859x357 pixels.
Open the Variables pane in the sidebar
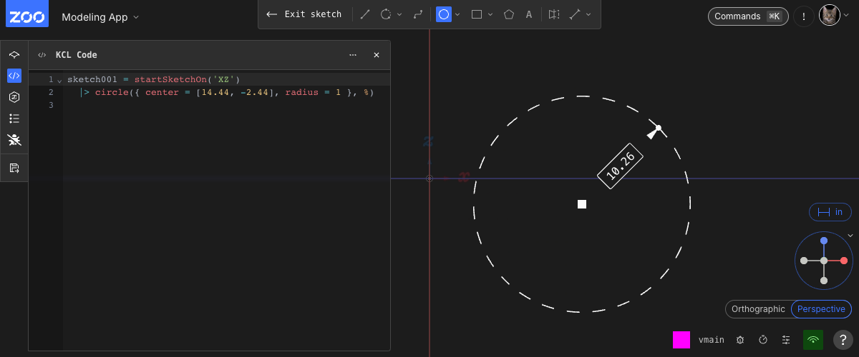pyautogui.click(x=14, y=97)
